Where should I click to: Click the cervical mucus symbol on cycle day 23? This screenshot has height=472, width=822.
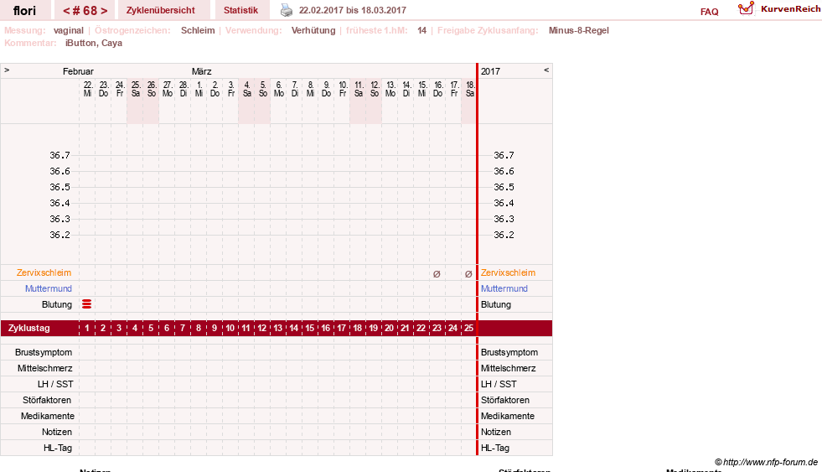[x=437, y=274]
